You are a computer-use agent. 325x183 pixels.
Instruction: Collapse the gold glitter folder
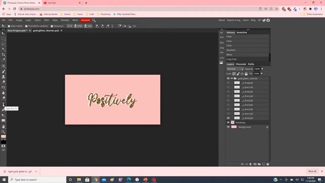(x=232, y=79)
